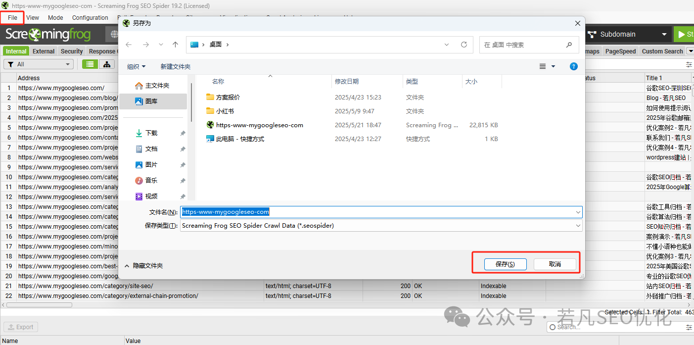The height and width of the screenshot is (345, 694).
Task: Open the view options dropdown arrow
Action: 553,66
